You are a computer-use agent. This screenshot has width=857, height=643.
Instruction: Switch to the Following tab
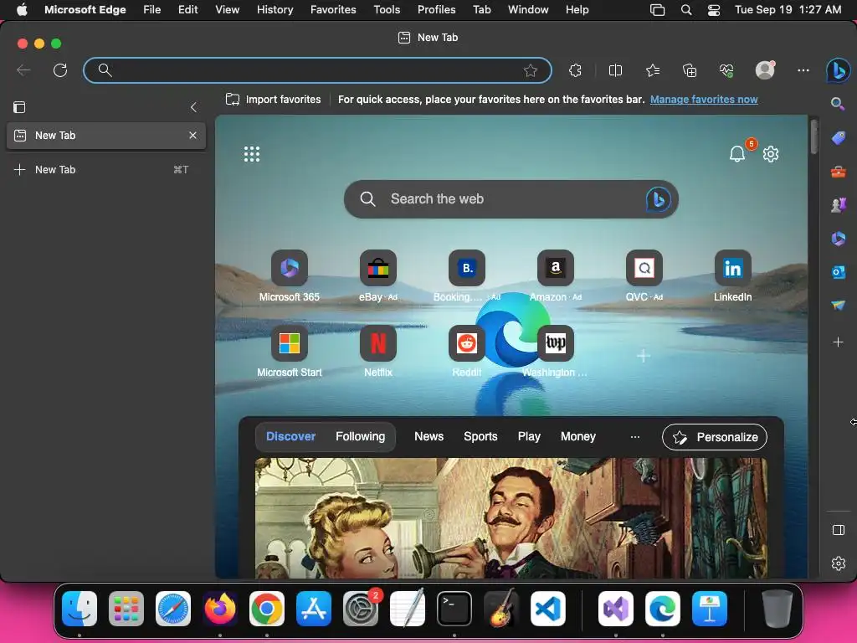tap(360, 436)
